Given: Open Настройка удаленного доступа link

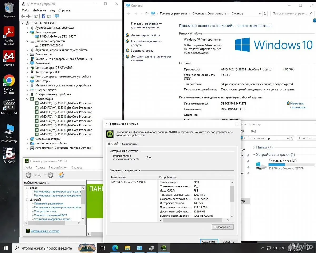Looking at the screenshot, I should point(146,43).
